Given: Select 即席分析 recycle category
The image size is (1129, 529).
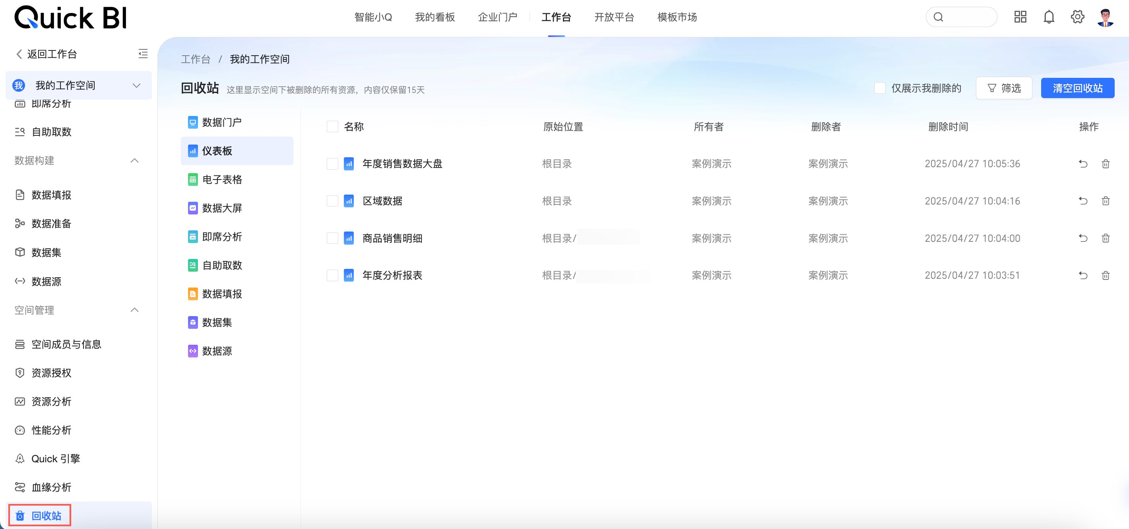Looking at the screenshot, I should point(237,237).
